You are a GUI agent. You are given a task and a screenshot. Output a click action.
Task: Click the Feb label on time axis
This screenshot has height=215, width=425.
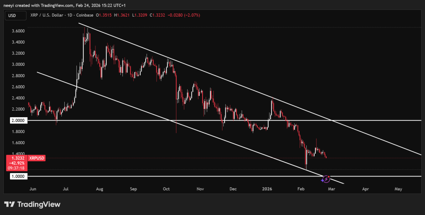(302, 189)
